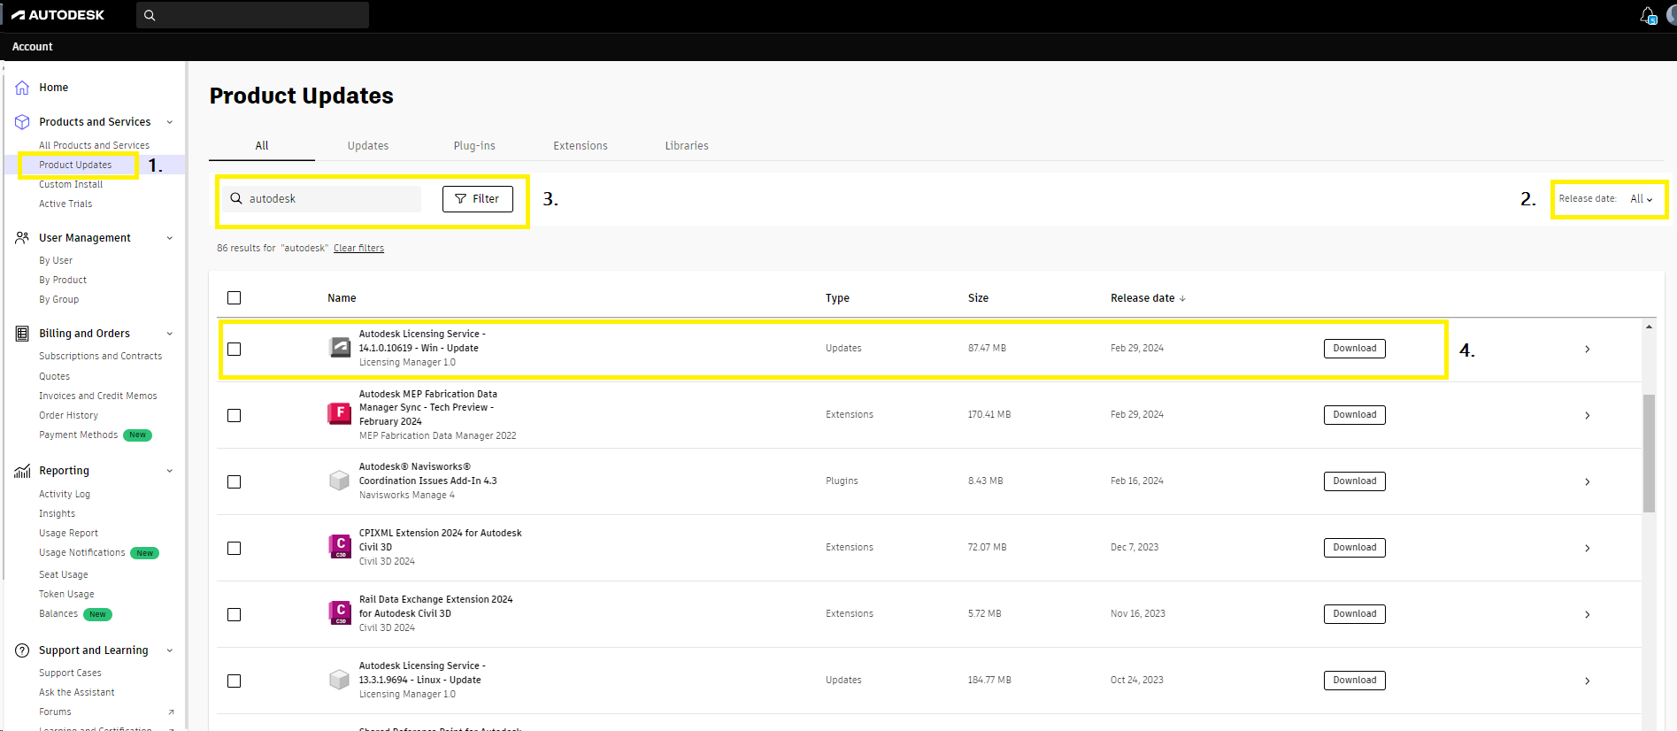Toggle the select-all checkbox in table header
The height and width of the screenshot is (731, 1677).
pos(234,298)
